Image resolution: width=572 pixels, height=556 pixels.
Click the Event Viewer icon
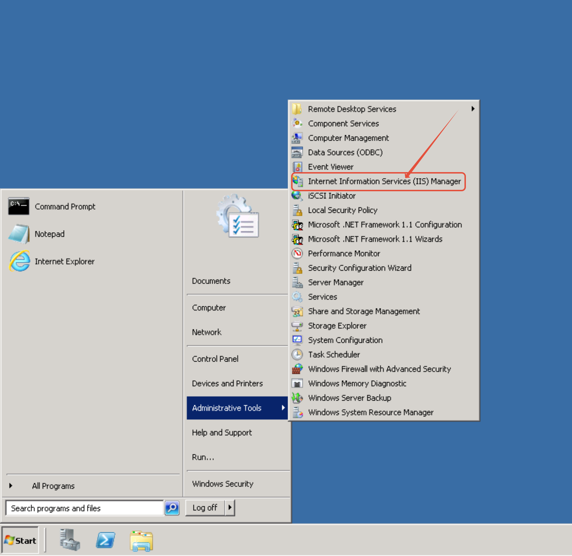tap(297, 167)
